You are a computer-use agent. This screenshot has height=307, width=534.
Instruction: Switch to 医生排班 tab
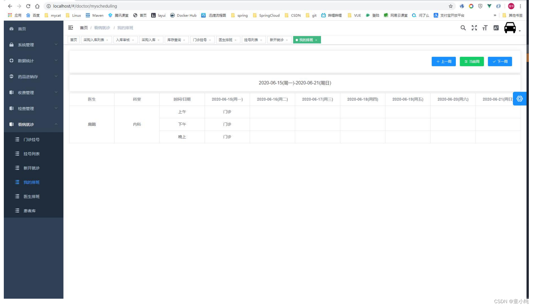click(x=228, y=40)
